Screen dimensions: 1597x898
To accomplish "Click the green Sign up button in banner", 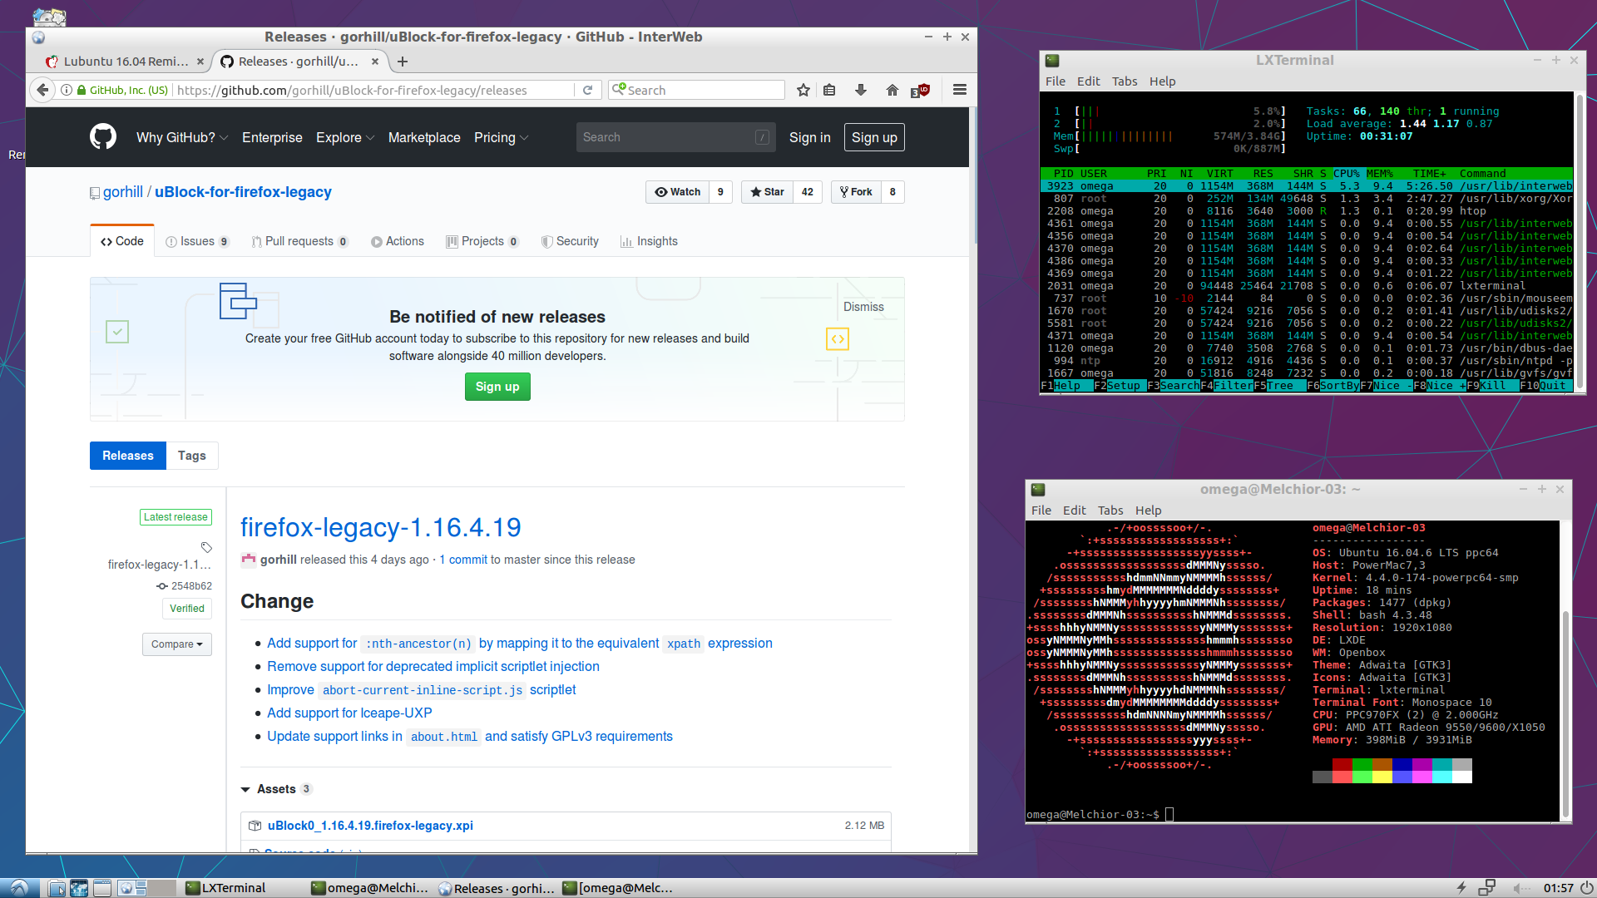I will (x=497, y=387).
